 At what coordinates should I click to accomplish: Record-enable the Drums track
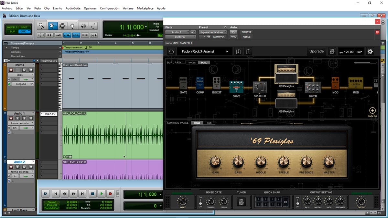click(x=11, y=70)
